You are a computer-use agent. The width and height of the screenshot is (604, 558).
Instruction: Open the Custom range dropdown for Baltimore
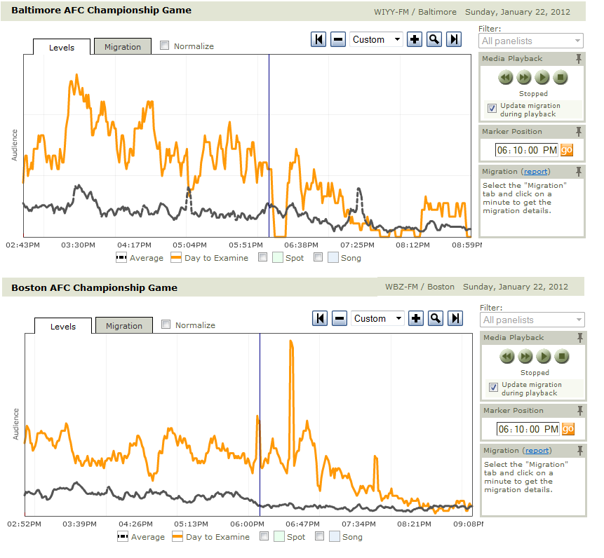(x=377, y=40)
